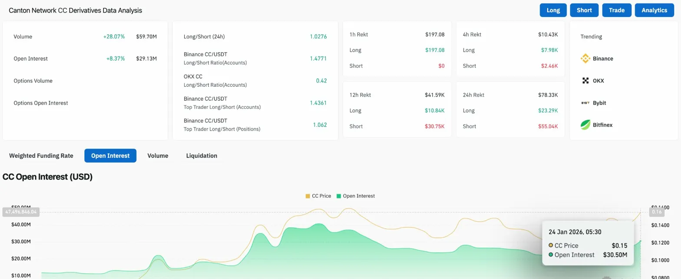Show the Liquidation tab
Image resolution: width=681 pixels, height=279 pixels.
click(x=202, y=156)
